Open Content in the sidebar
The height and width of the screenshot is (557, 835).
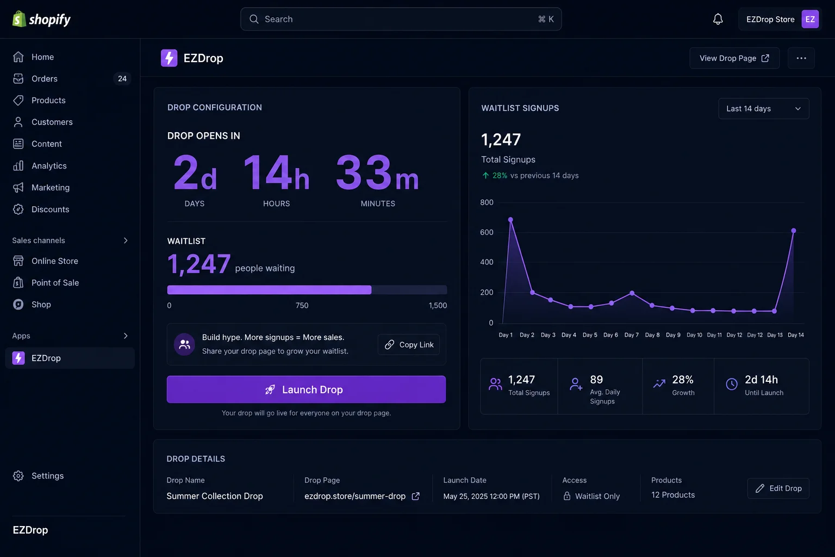click(70, 144)
